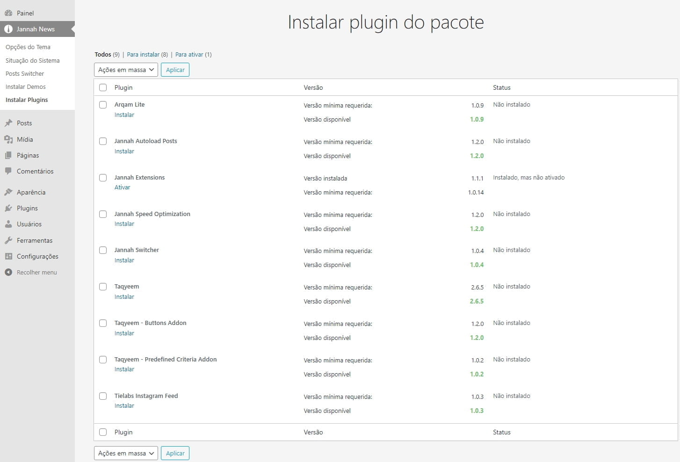Click the Páginas pages icon

click(8, 155)
